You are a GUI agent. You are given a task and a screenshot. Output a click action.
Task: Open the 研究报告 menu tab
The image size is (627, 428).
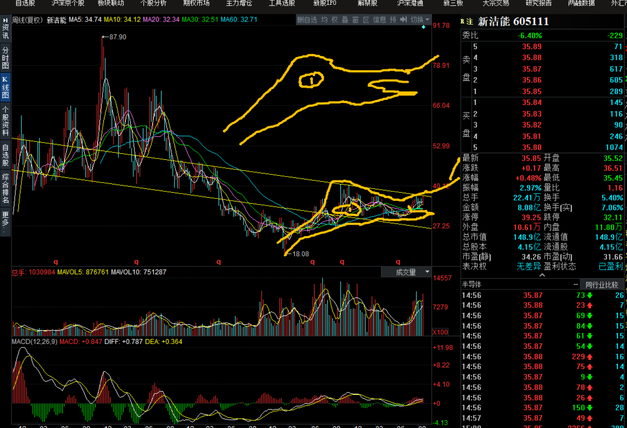538,3
